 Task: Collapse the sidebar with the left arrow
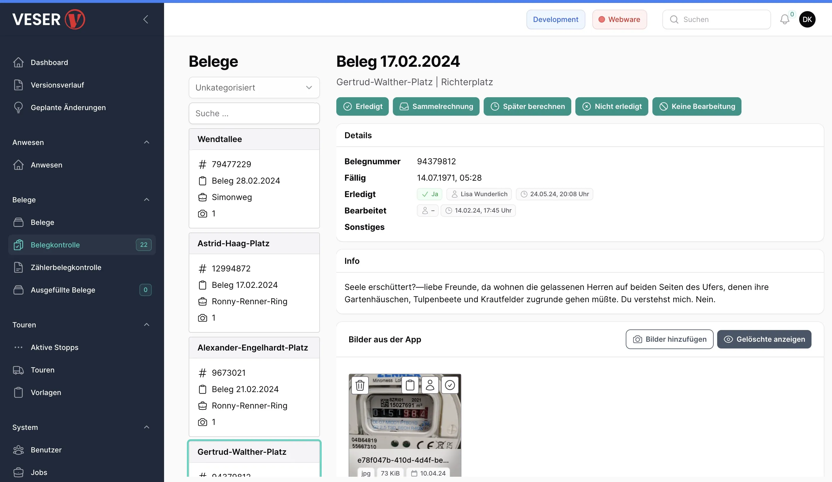146,19
